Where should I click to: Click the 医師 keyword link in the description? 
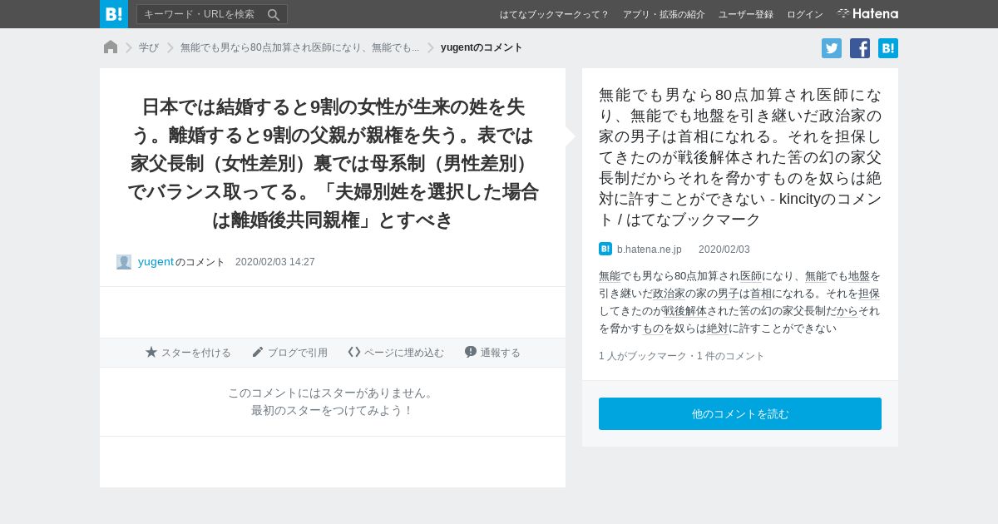(751, 276)
